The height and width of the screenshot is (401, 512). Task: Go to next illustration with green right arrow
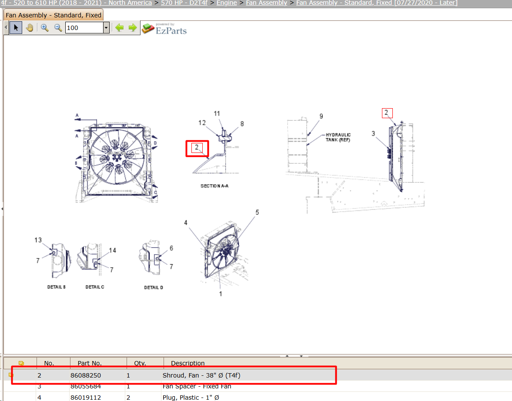click(133, 28)
